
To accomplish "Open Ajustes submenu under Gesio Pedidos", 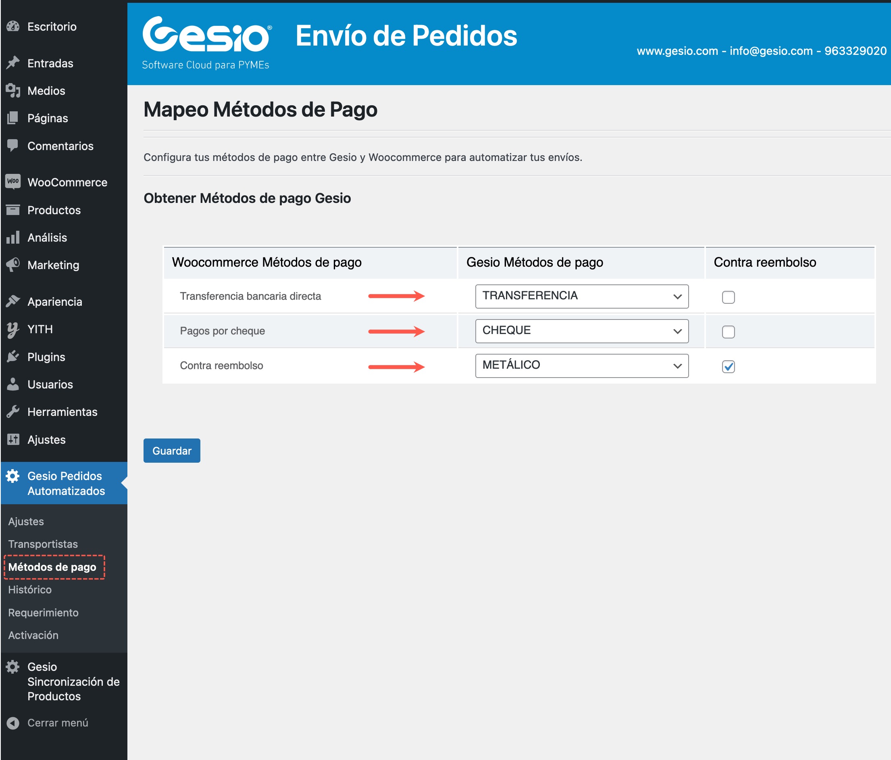I will coord(26,522).
